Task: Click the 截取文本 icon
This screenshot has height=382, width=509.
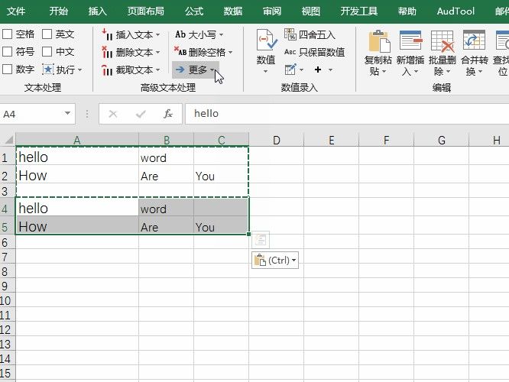Action: 107,70
